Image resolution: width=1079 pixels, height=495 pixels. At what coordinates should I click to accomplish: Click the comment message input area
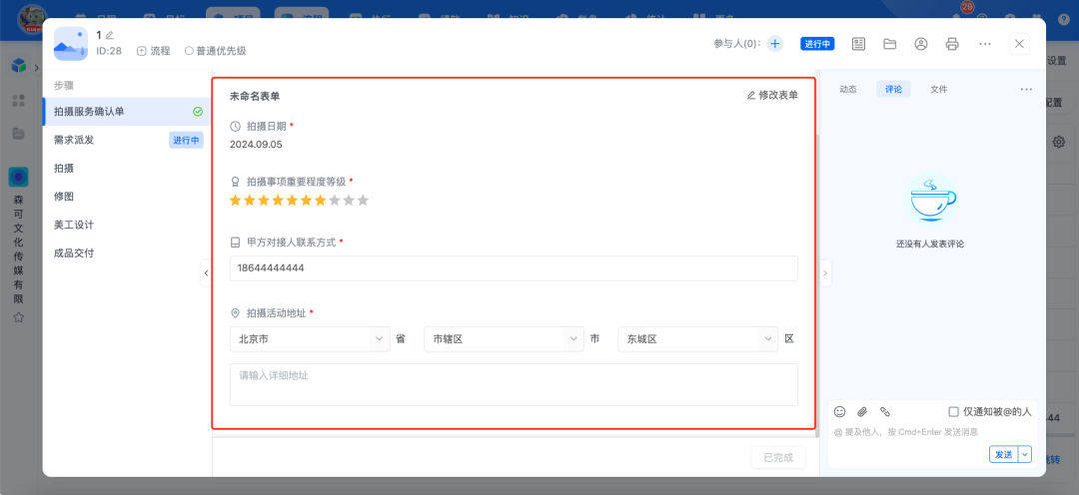932,432
